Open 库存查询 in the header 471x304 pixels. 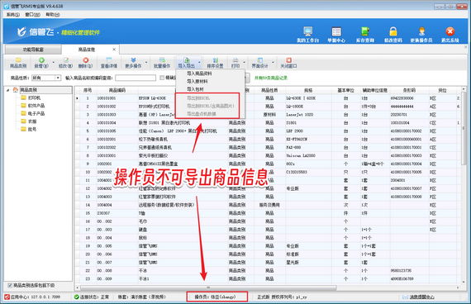point(365,34)
